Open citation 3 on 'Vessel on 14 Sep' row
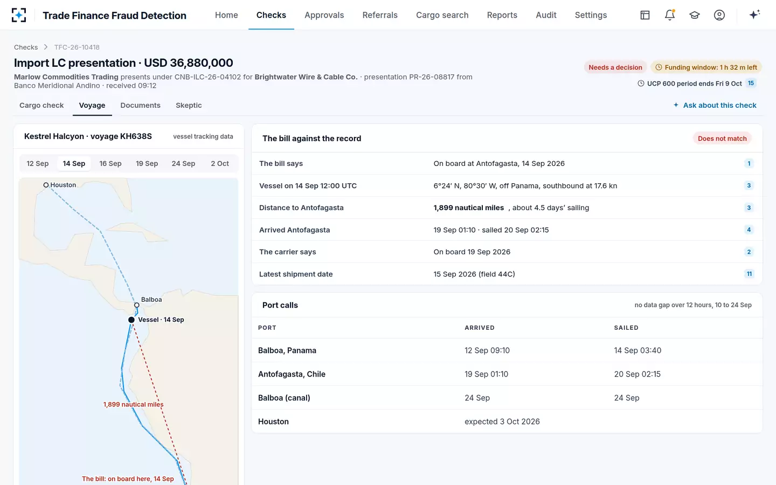Screen dimensions: 776x485 [749, 185]
